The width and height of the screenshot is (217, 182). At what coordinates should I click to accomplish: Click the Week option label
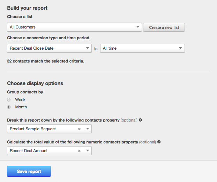point(20,100)
